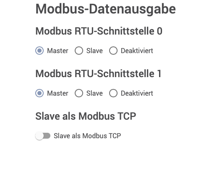Click the gray track of the TCP toggle
The image size is (204, 193).
click(47, 136)
